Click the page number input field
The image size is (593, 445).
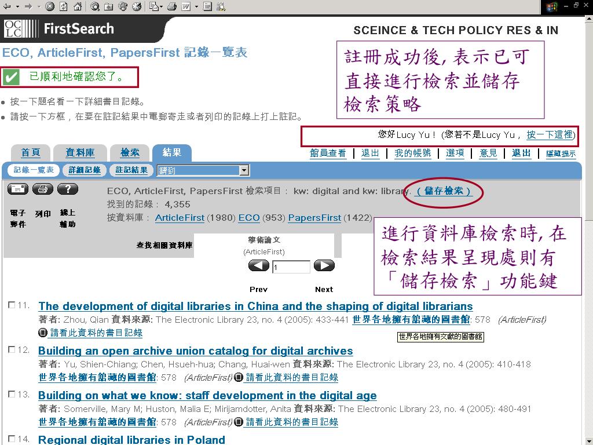pos(291,267)
